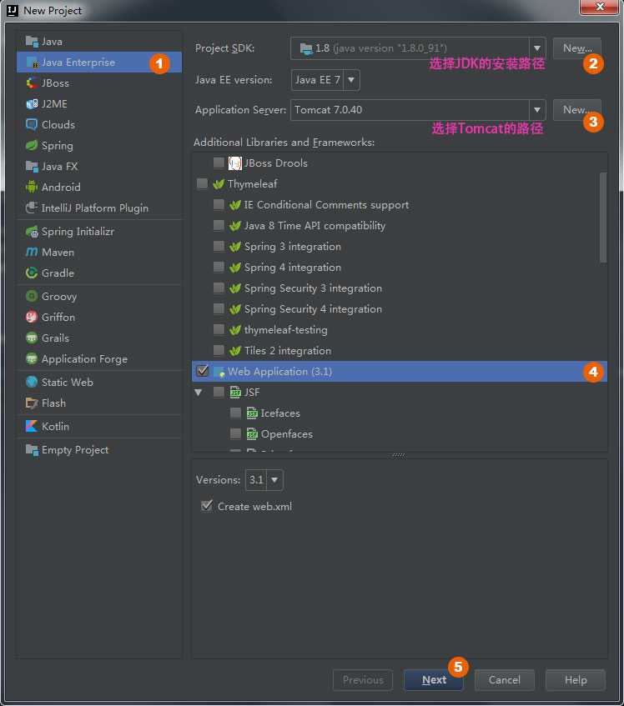Select Android project type label

(61, 187)
